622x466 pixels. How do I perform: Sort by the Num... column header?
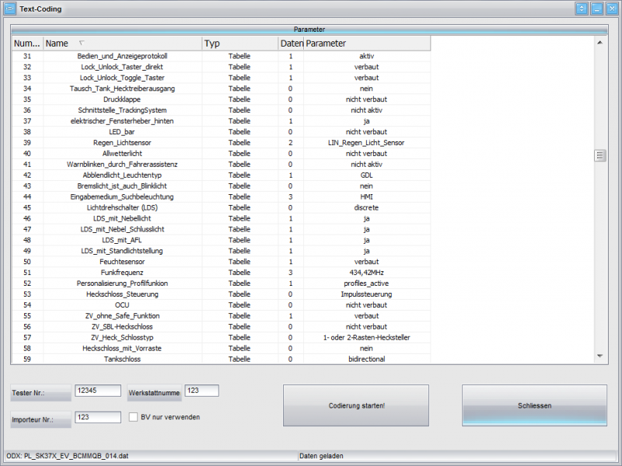(x=27, y=43)
